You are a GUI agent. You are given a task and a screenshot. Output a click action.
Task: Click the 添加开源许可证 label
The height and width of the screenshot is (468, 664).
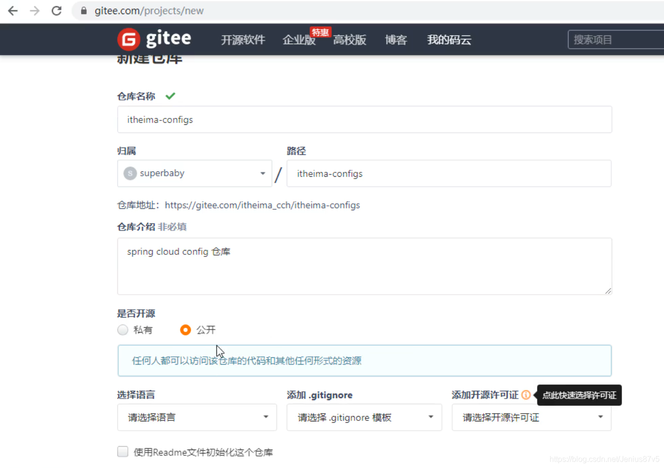point(485,395)
